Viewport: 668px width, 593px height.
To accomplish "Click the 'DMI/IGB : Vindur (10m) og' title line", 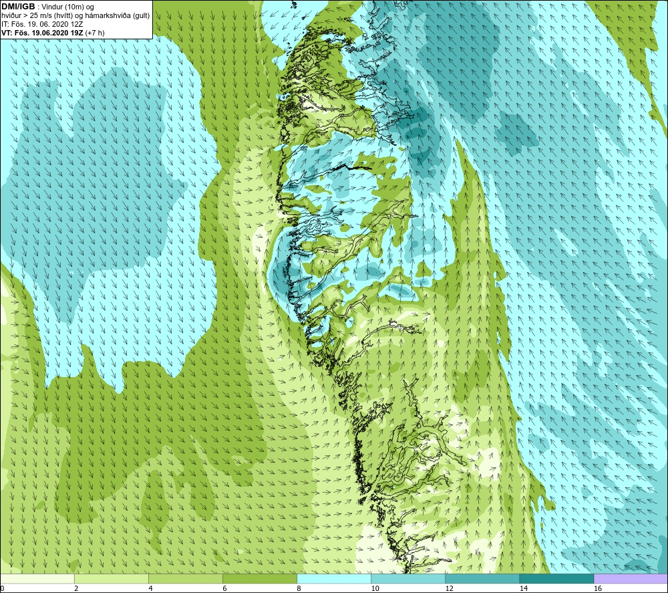I will (48, 7).
